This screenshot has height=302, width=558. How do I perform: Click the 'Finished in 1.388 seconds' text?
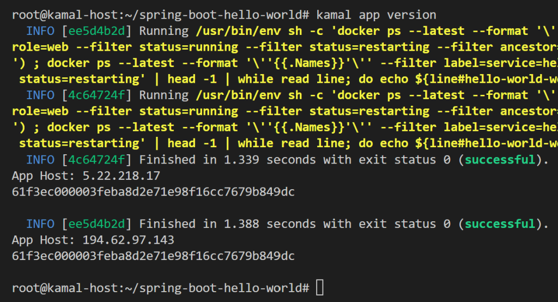click(x=227, y=224)
